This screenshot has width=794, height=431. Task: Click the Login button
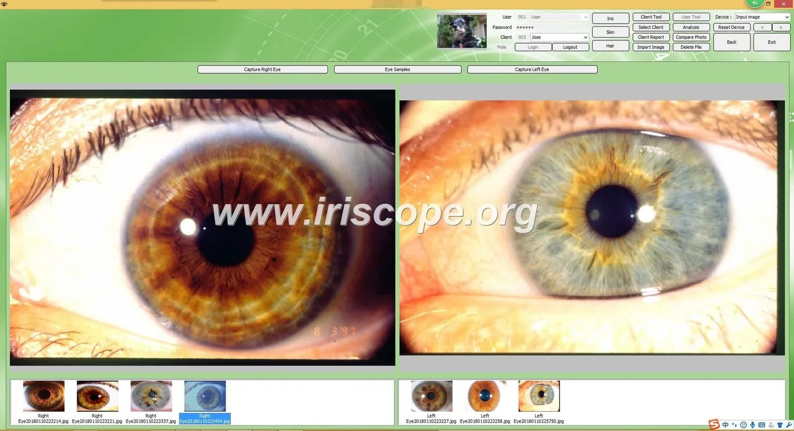pyautogui.click(x=533, y=47)
